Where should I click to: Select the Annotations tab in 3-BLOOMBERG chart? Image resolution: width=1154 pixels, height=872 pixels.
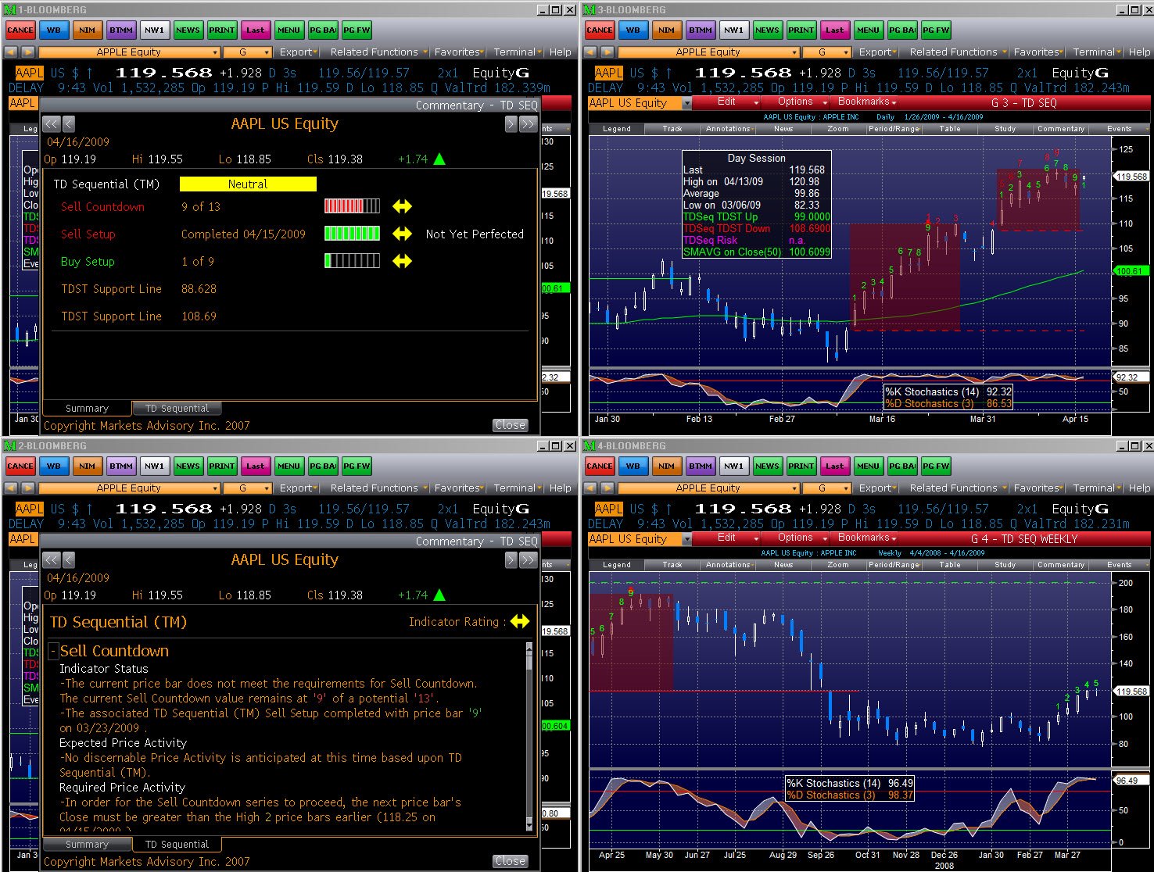pos(728,128)
